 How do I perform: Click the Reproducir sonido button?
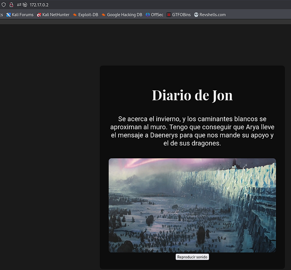[192, 257]
